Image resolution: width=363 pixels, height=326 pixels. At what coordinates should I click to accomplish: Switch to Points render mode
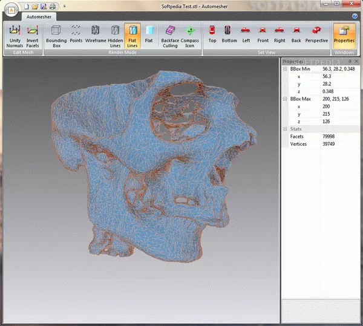click(x=76, y=35)
